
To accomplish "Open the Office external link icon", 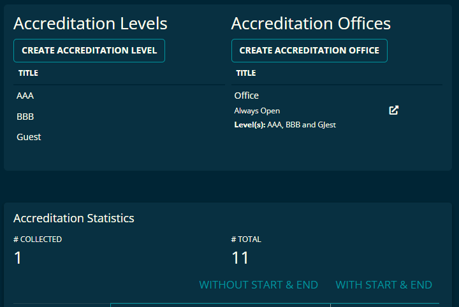I will click(393, 110).
